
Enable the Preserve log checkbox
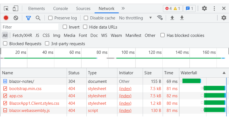[51, 18]
